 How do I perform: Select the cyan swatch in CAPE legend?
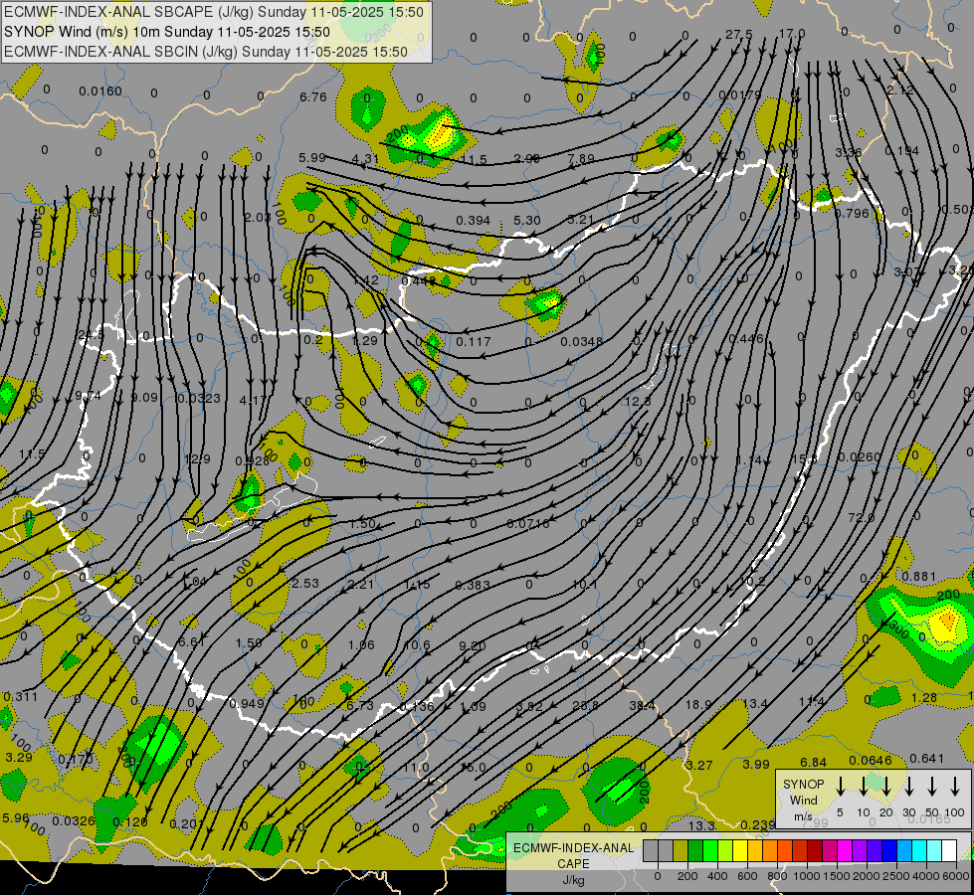point(919,850)
